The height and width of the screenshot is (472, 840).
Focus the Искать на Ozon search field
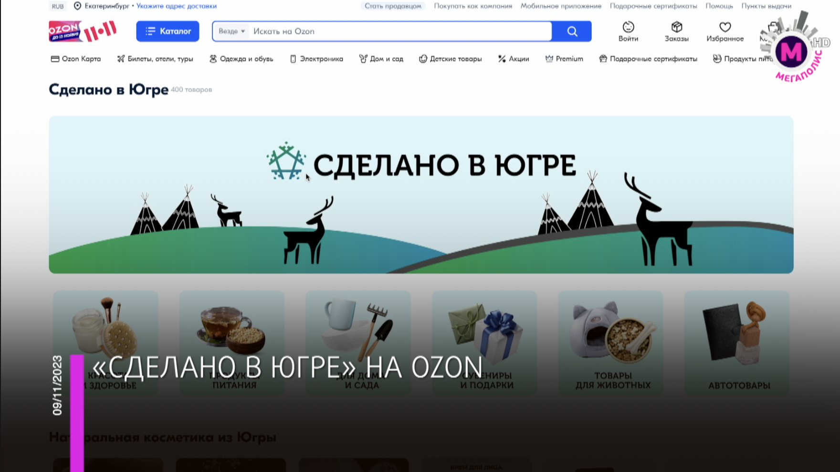click(400, 32)
